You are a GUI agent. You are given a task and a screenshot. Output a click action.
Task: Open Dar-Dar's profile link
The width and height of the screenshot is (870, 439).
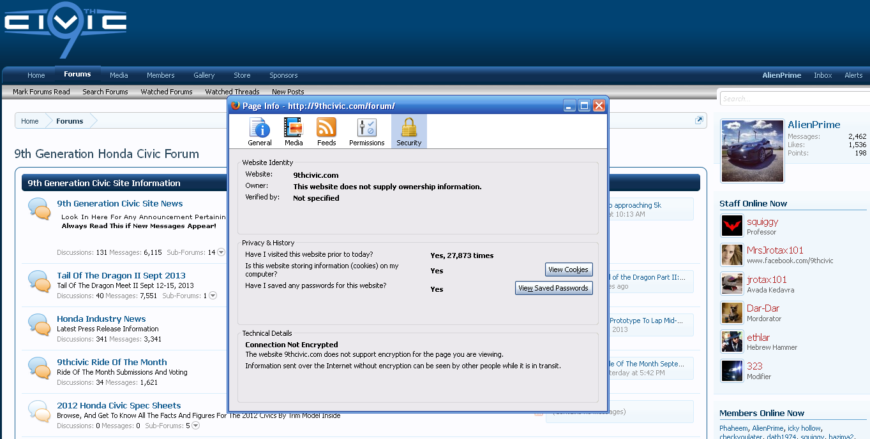pyautogui.click(x=763, y=308)
